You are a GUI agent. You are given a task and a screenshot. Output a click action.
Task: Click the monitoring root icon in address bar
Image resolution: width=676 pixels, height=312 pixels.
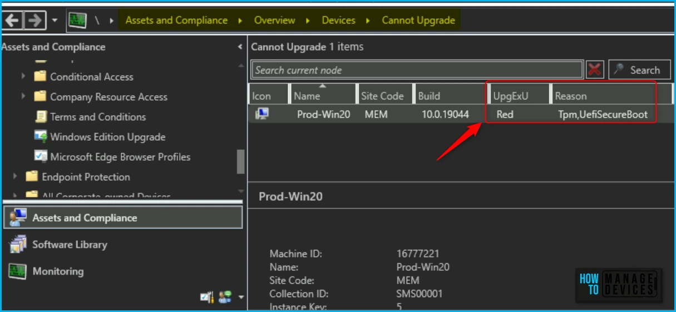coord(77,21)
